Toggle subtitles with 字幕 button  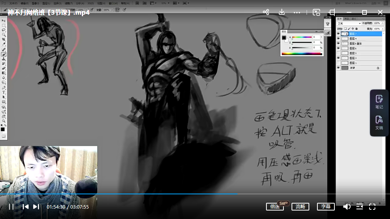(x=326, y=207)
